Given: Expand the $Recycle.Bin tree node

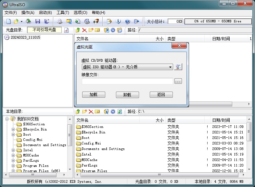Looking at the screenshot, I should pos(13,129).
